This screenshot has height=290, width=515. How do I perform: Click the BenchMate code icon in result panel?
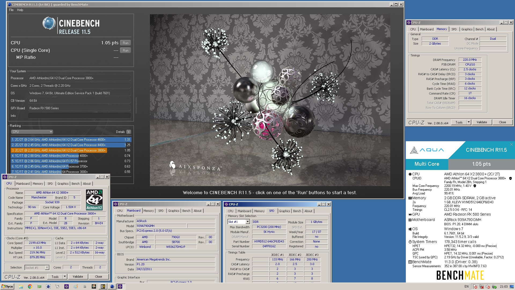(x=410, y=262)
